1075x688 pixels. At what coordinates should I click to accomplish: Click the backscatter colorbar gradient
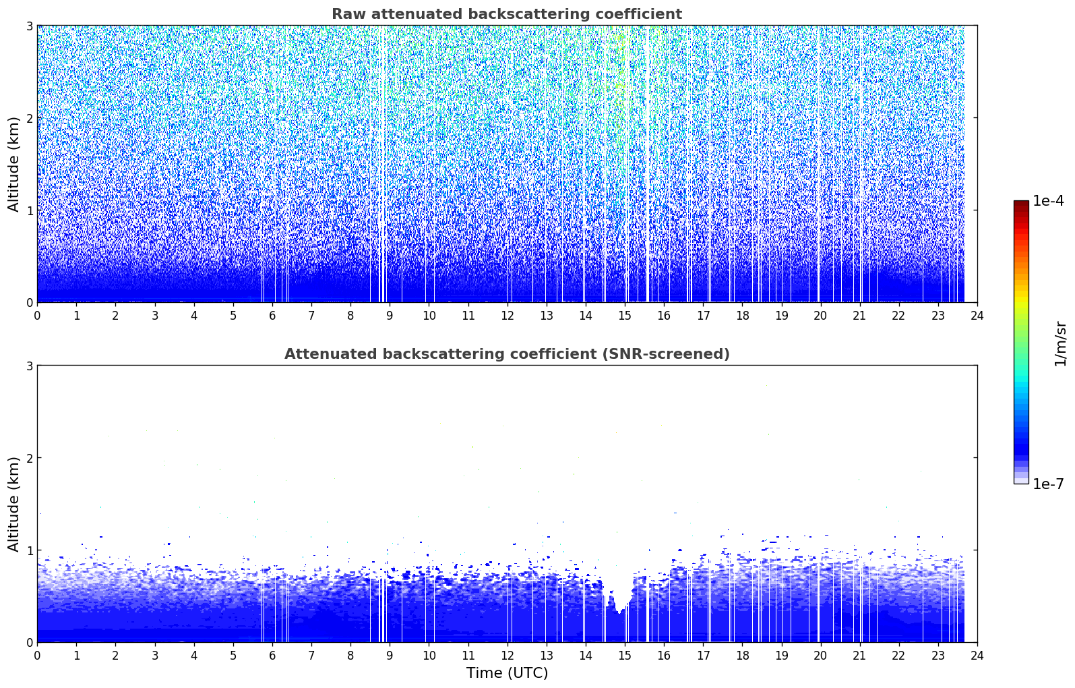tap(1021, 342)
